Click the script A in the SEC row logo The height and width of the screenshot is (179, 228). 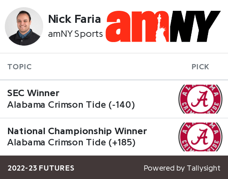(x=200, y=99)
